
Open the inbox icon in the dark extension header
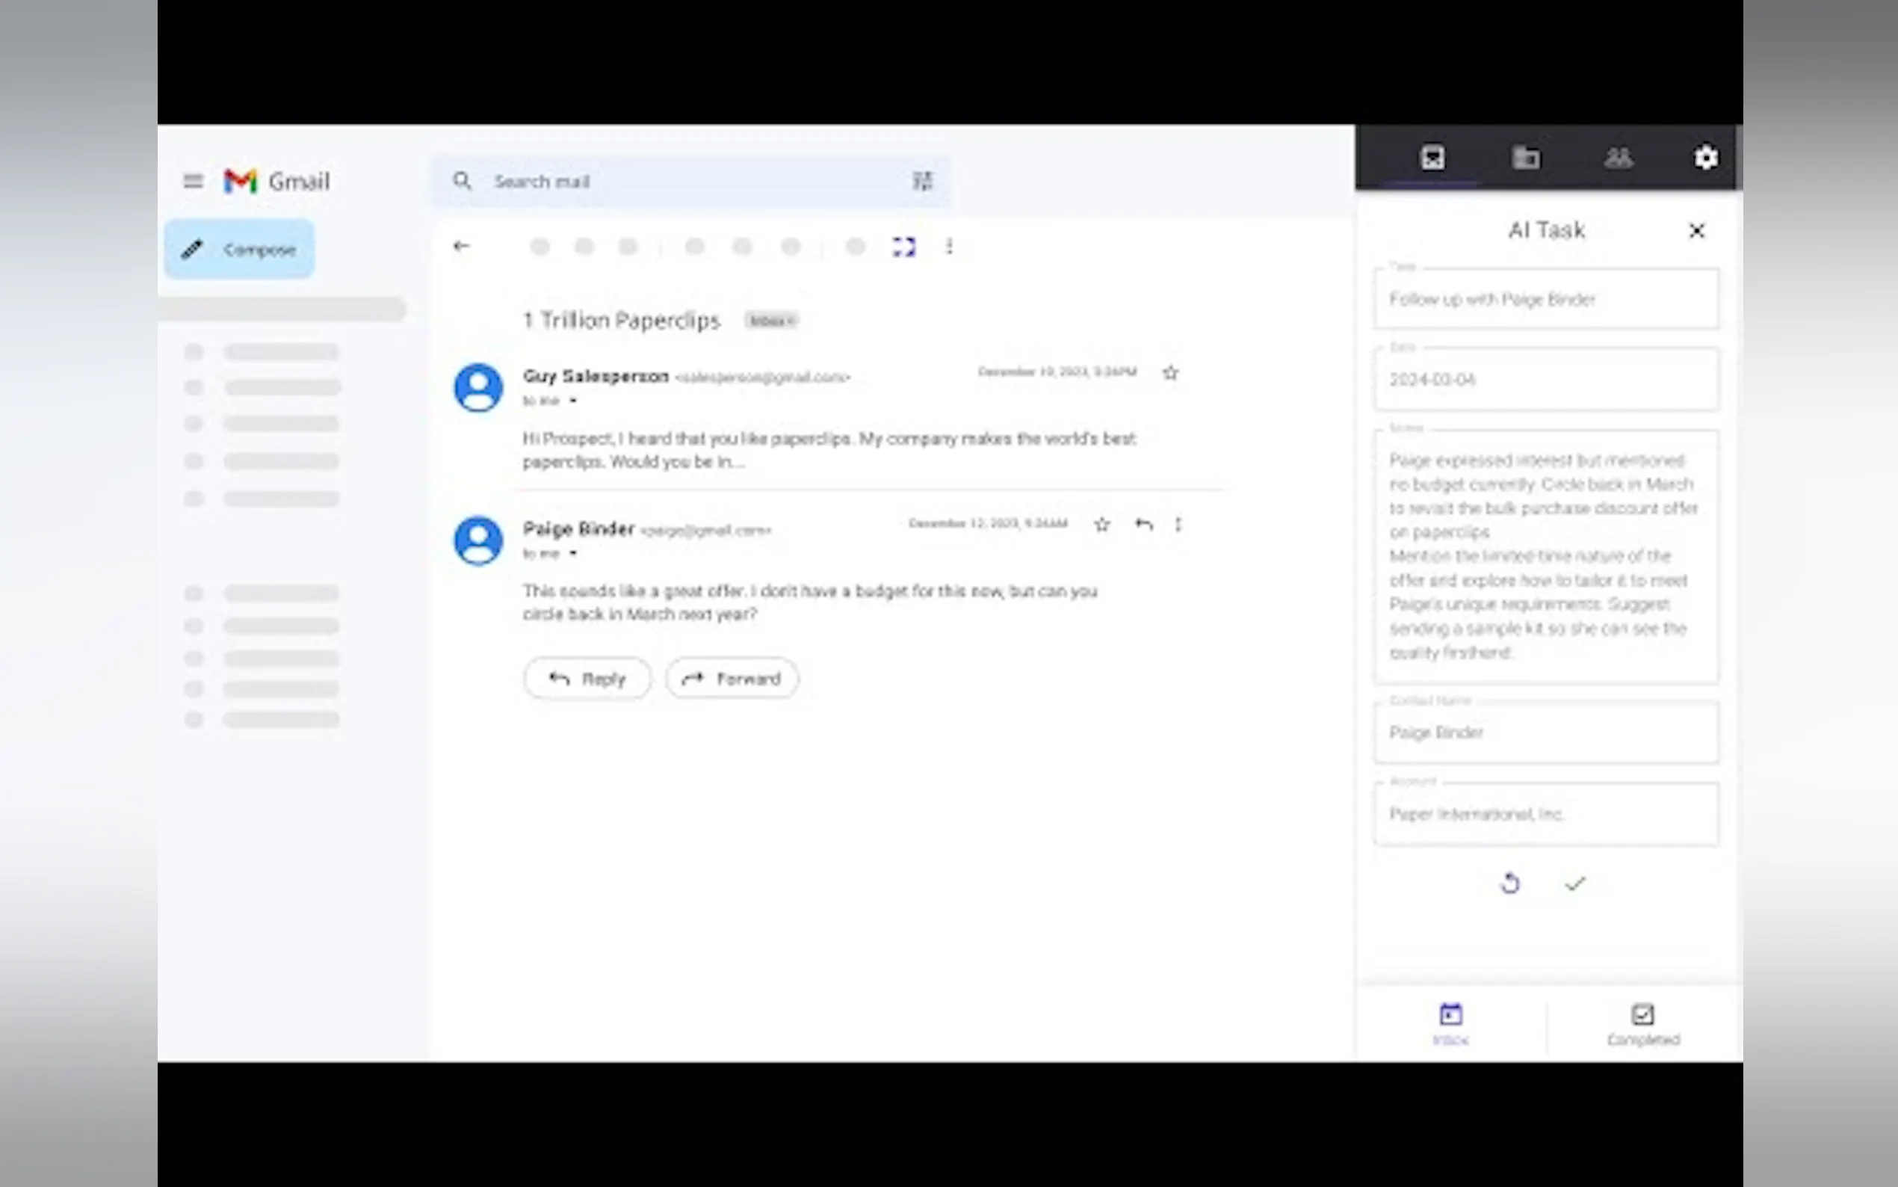[1432, 158]
